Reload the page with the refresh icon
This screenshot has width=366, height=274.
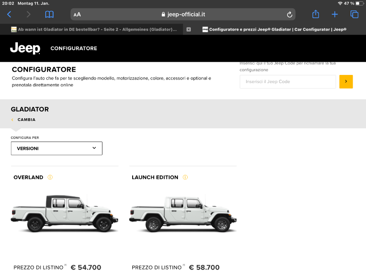290,14
